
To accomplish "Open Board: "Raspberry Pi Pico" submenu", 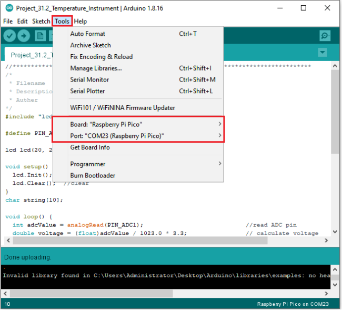I will (x=138, y=124).
